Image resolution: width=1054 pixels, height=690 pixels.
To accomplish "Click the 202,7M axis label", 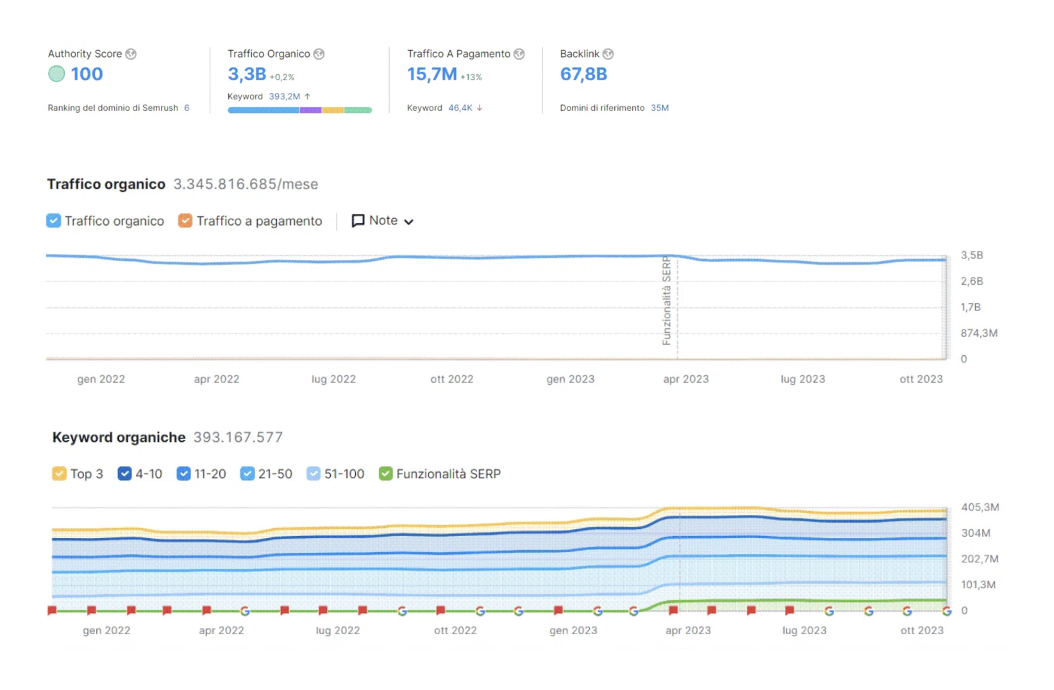I will pyautogui.click(x=980, y=559).
